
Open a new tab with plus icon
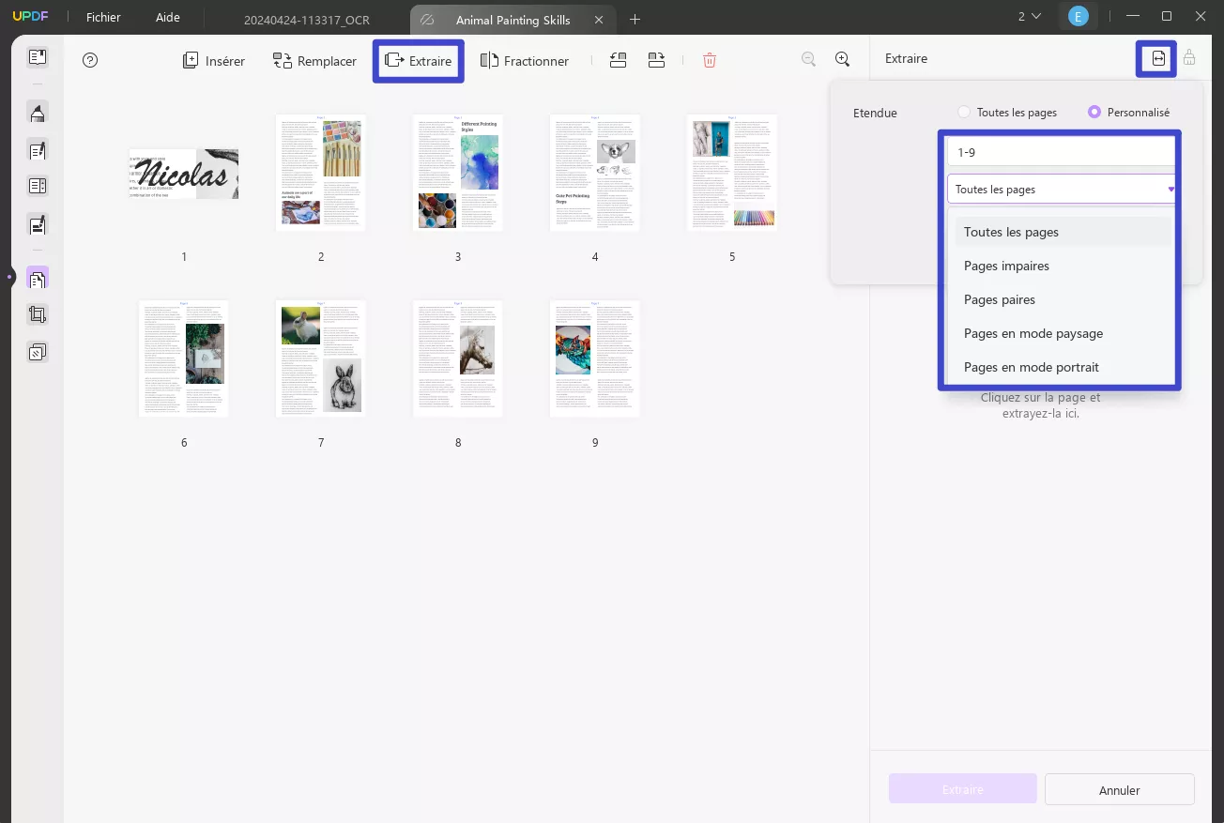click(635, 19)
